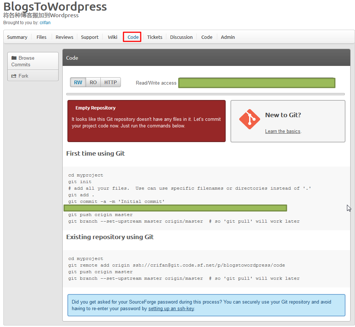Go to the Admin tab

pos(228,37)
